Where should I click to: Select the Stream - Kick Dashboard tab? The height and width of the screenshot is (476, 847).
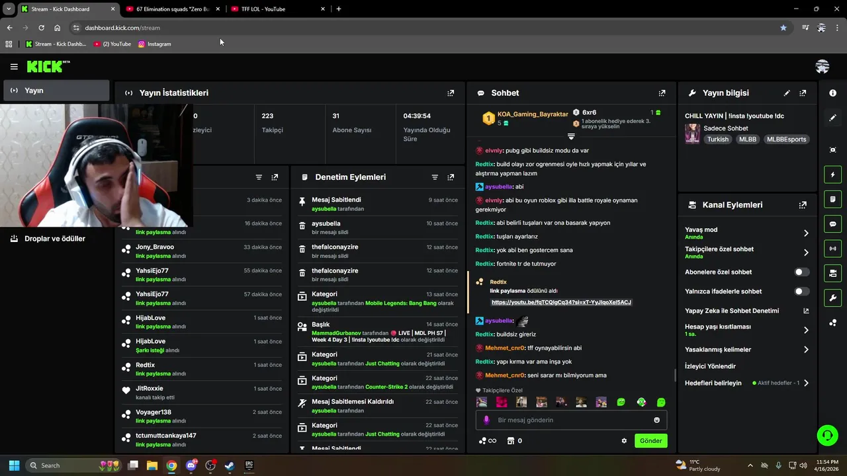click(67, 9)
